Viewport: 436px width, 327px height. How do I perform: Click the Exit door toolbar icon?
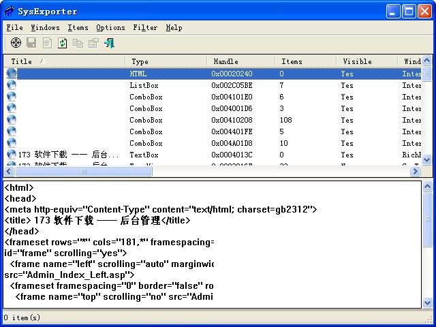click(x=109, y=43)
